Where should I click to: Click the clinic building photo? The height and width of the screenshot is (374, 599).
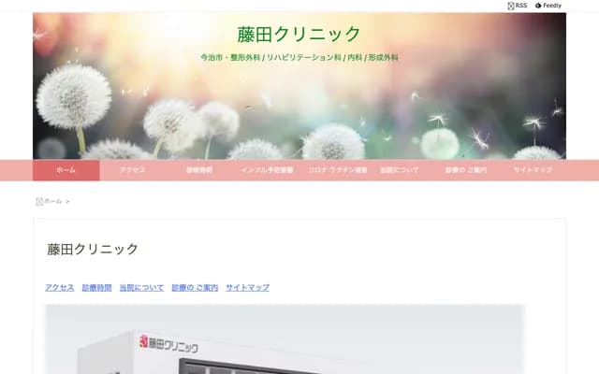(285, 341)
